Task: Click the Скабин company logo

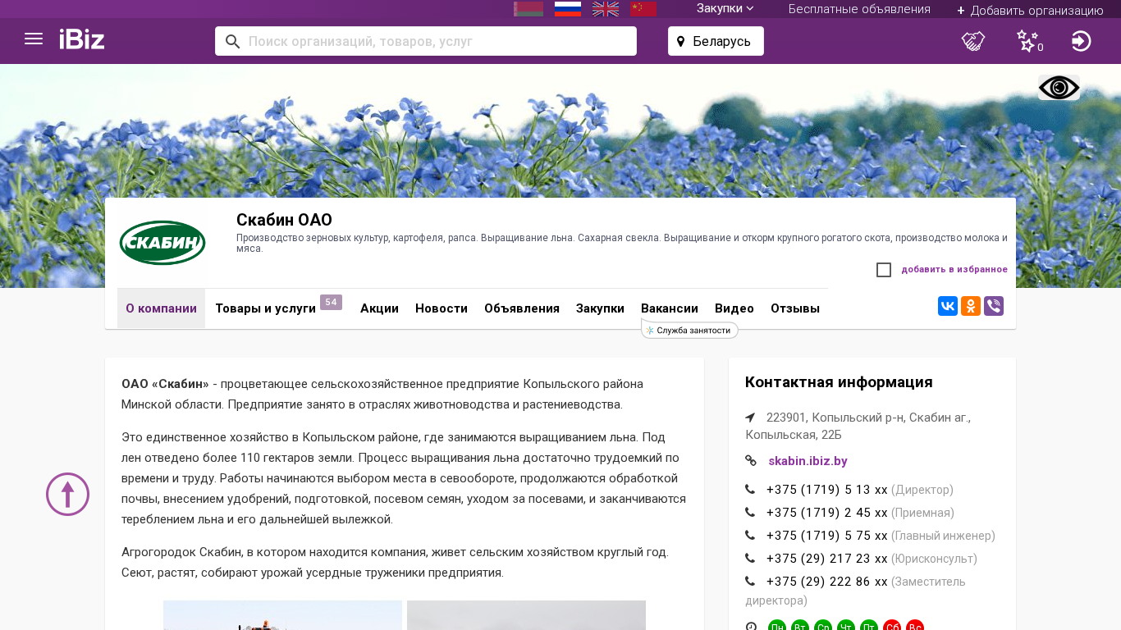Action: pyautogui.click(x=162, y=243)
